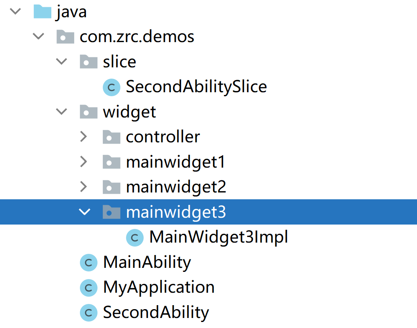Expand the mainwidget2 package
The width and height of the screenshot is (417, 328).
[84, 187]
